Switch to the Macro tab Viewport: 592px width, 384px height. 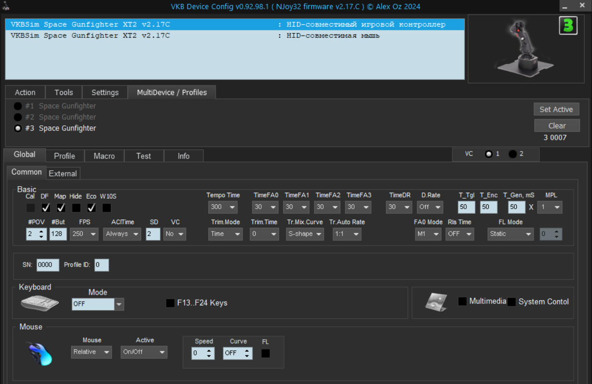[x=104, y=156]
